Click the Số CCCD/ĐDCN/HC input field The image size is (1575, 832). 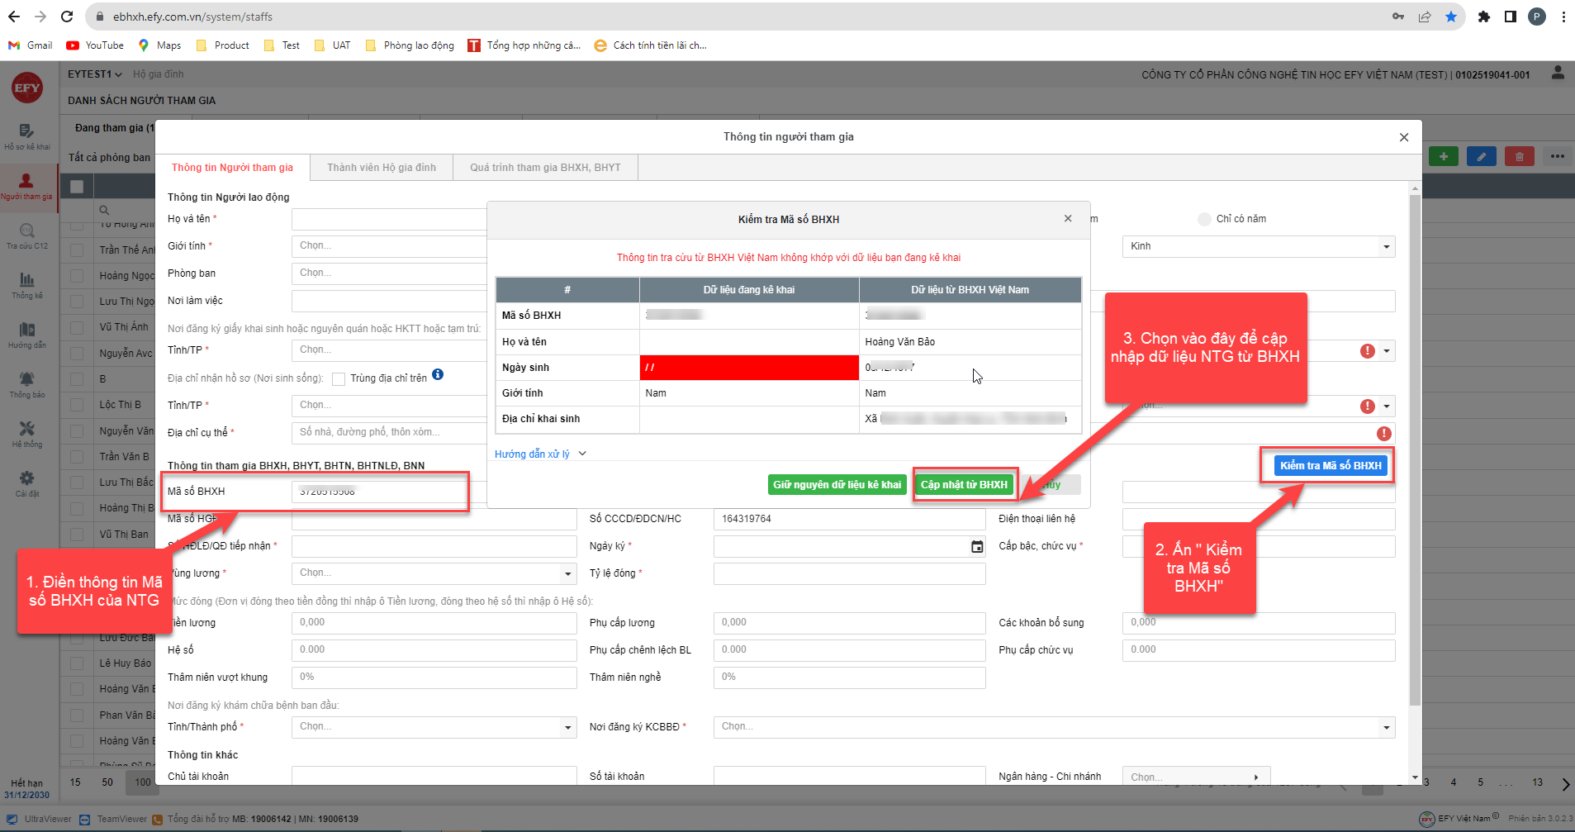tap(848, 519)
